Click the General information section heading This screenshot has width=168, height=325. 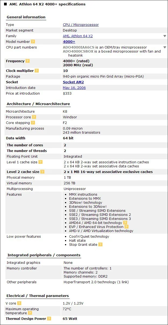click(x=26, y=17)
